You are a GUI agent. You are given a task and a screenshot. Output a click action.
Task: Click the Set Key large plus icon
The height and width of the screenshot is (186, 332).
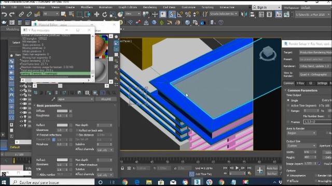coord(260,170)
